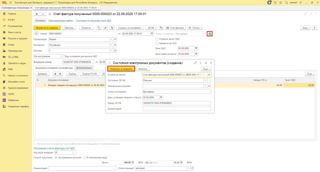The height and width of the screenshot is (172, 320).
Task: Click the paperclip attachments icon in toolbar
Action: coord(105,28)
